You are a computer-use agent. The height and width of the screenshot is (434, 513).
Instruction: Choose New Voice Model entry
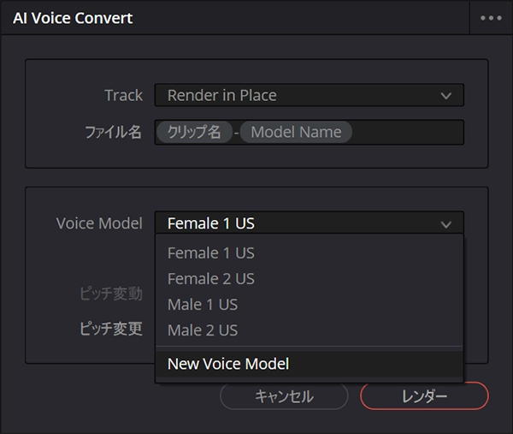click(228, 364)
